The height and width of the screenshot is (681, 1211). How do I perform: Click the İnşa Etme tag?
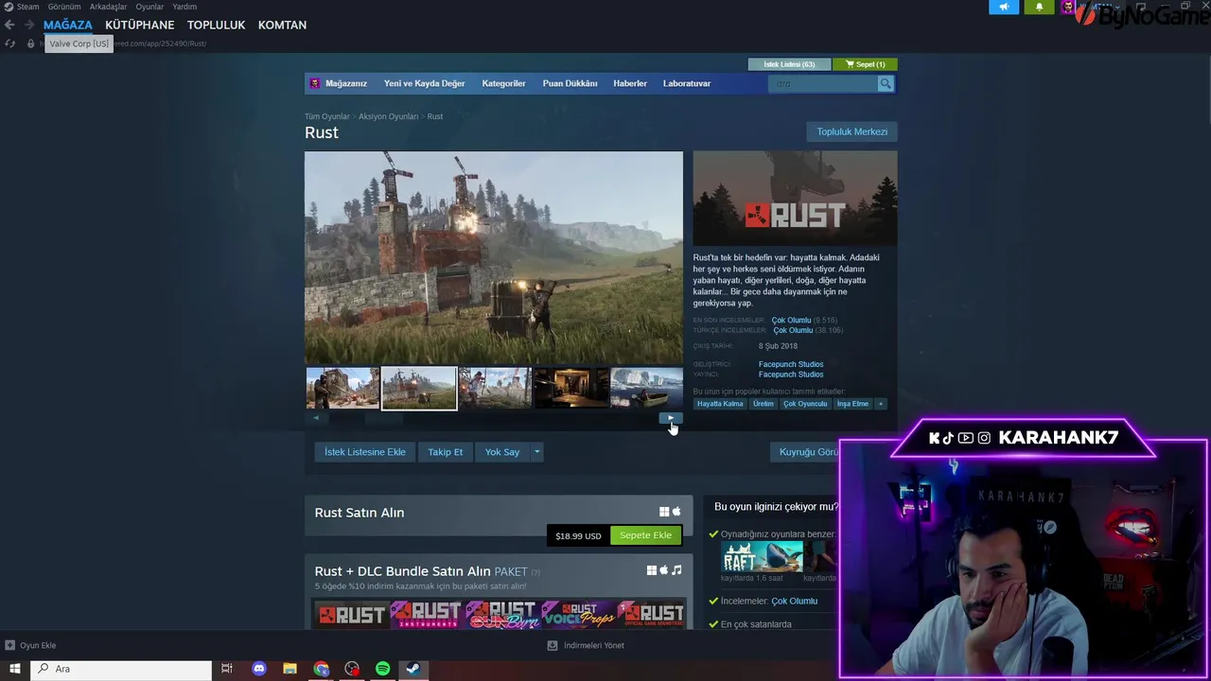pos(852,404)
